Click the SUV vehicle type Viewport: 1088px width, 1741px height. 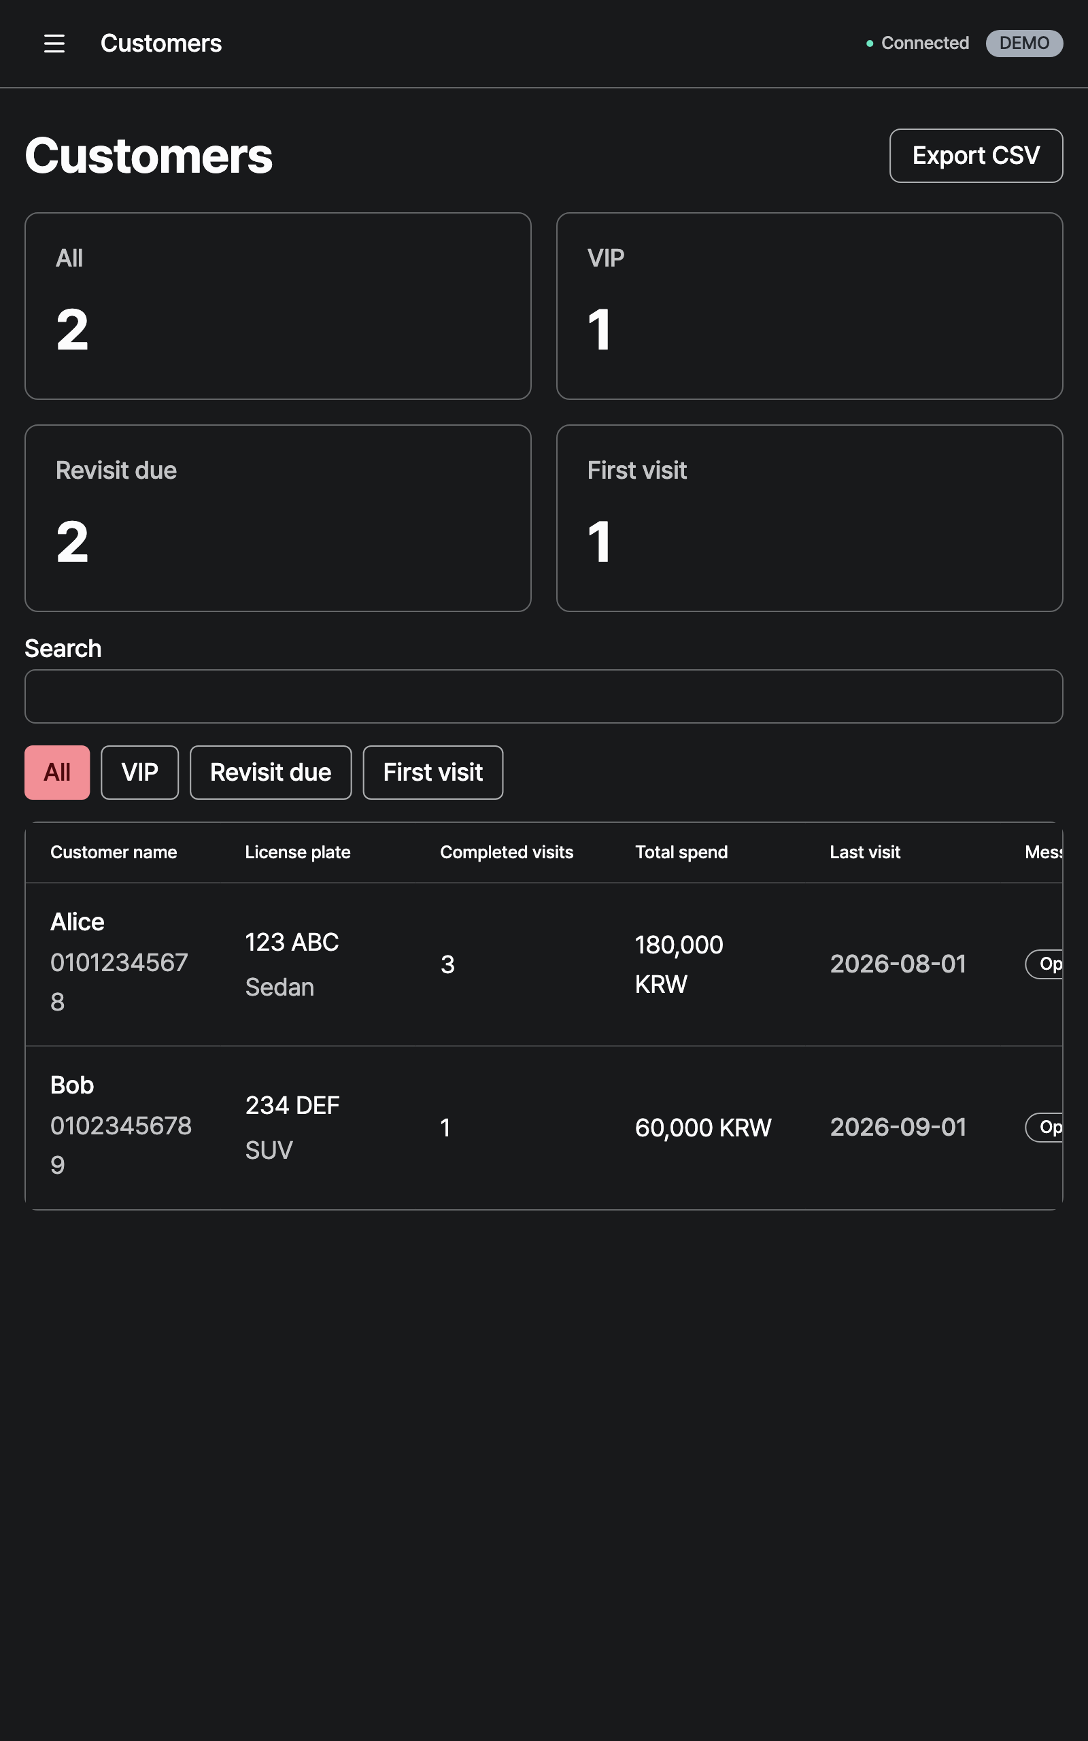[x=269, y=1151]
